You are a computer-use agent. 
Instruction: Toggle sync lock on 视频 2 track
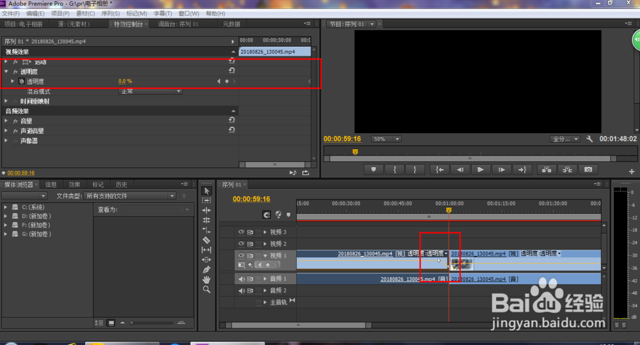250,244
